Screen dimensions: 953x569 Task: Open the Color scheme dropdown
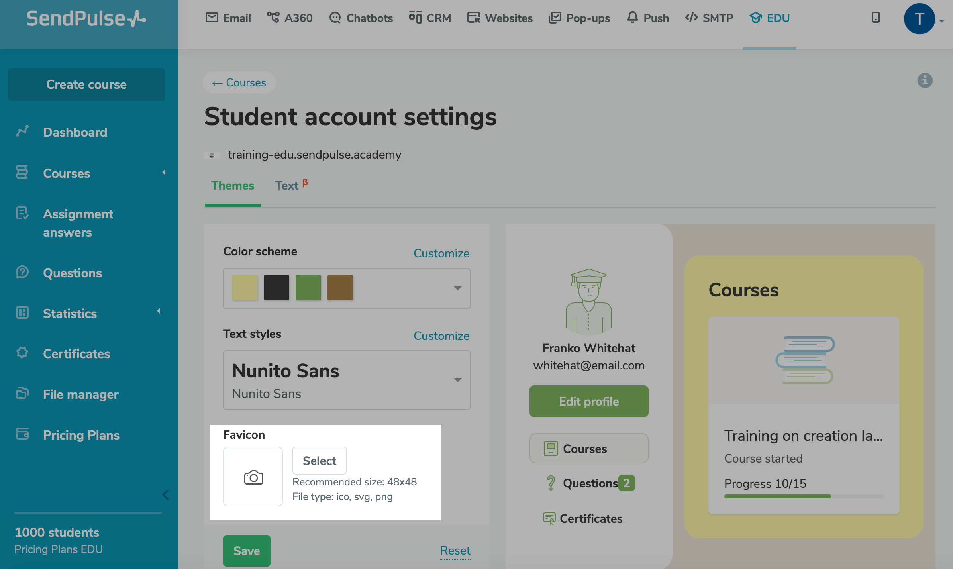coord(457,288)
